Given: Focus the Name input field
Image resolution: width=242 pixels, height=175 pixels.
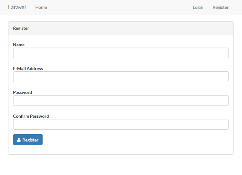Looking at the screenshot, I should pos(121,53).
